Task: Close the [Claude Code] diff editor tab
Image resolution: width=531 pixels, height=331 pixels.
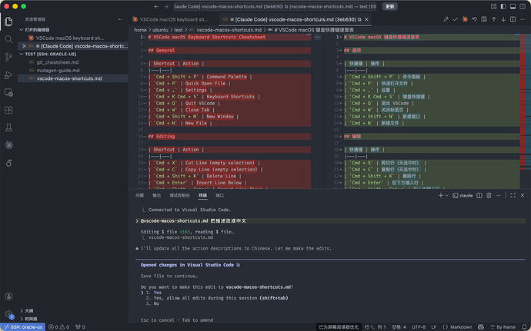Action: point(366,19)
